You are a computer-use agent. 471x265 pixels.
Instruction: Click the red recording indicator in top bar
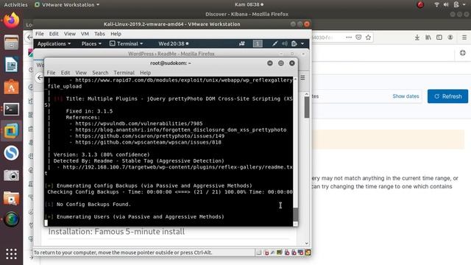pos(420,4)
